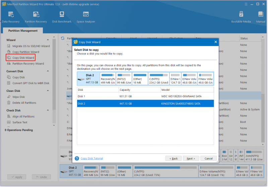Collapse the Clean Disk section

click(48, 91)
